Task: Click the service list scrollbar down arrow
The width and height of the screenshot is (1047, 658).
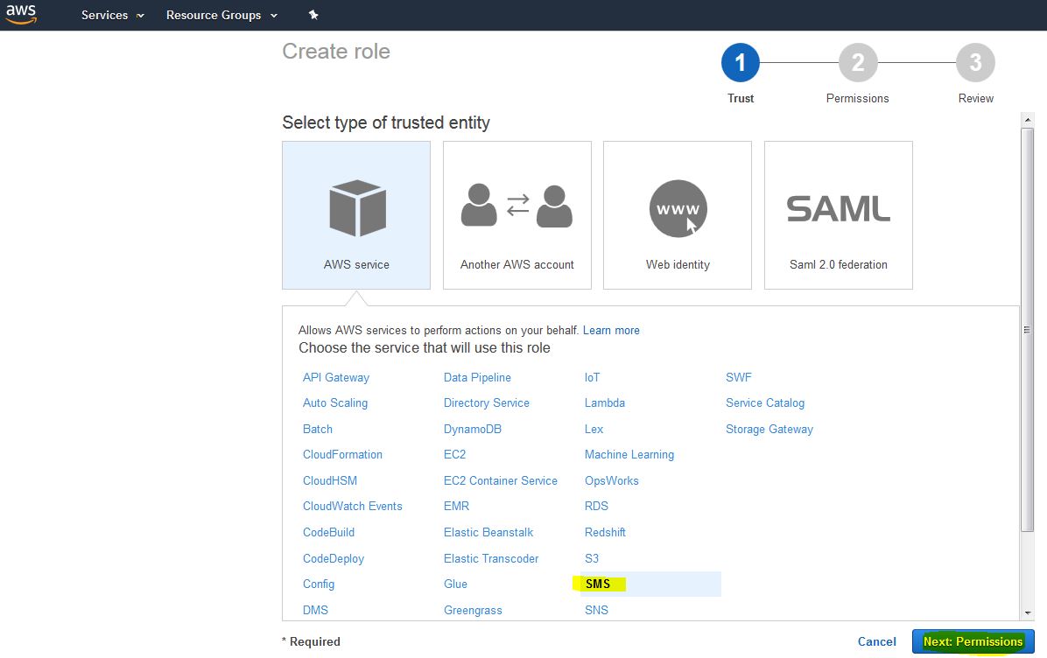Action: 1028,613
